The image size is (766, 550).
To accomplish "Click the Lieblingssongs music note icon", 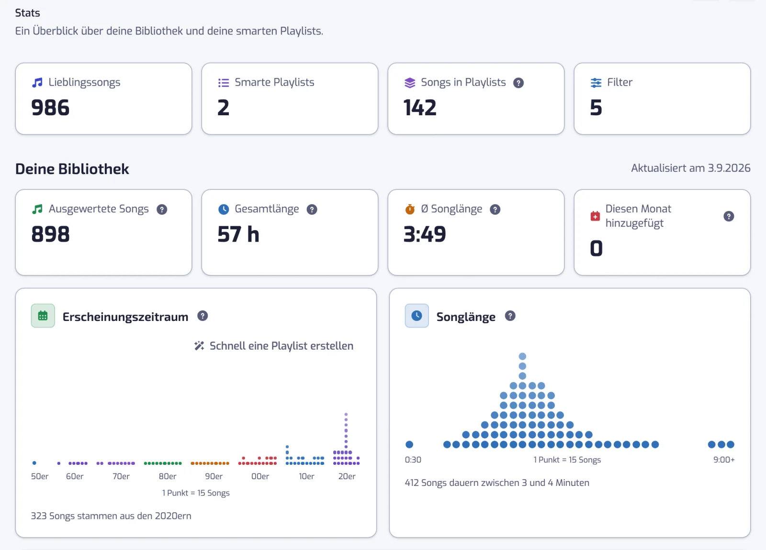I will point(37,83).
